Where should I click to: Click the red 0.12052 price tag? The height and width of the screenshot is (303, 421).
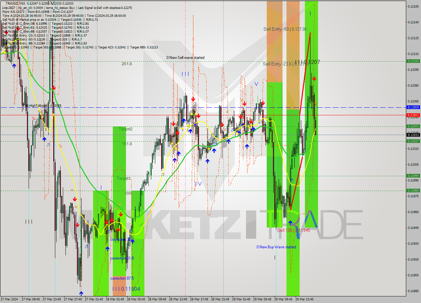(413, 115)
